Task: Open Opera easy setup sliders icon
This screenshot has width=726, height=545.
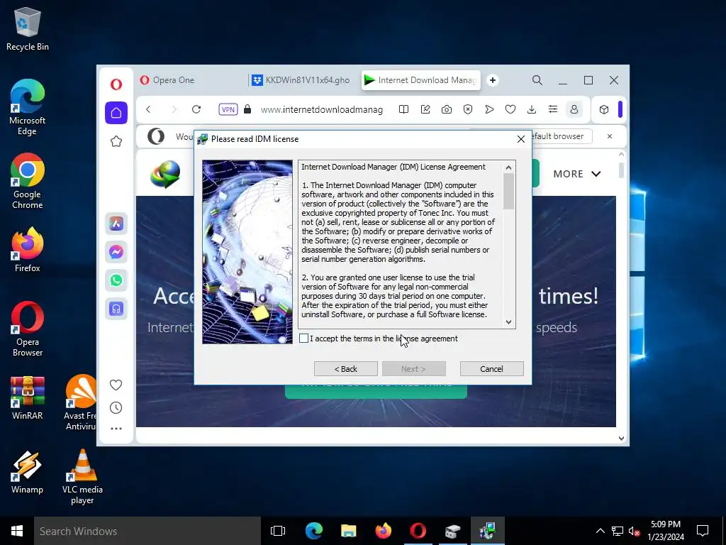Action: (x=553, y=109)
